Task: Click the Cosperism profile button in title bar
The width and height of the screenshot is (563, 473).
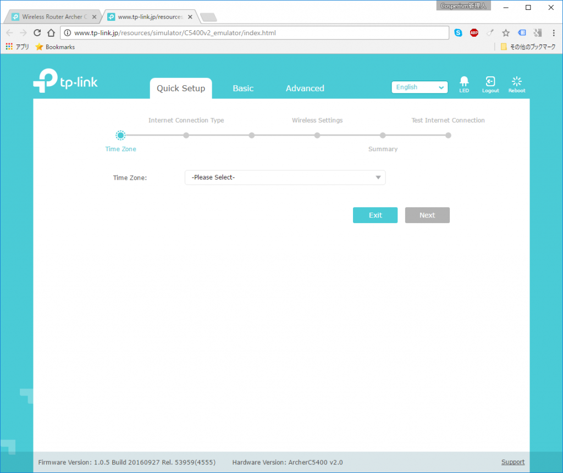Action: 463,5
